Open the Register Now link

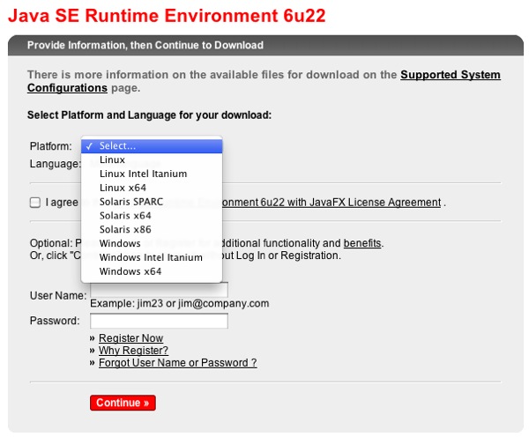[x=130, y=337]
